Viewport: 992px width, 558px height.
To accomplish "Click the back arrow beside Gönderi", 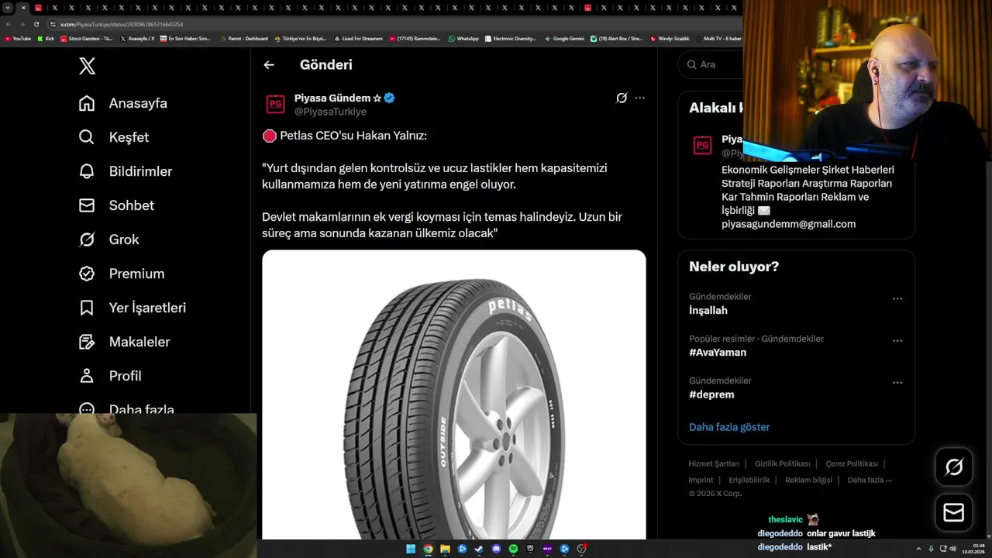I will (x=269, y=65).
